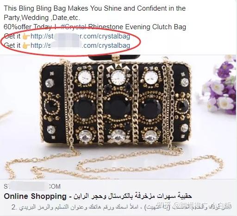Open the clutch bag product image
Viewport: 237px width, 216px height.
tap(118, 117)
